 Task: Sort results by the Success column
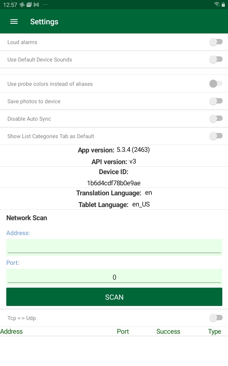168,331
